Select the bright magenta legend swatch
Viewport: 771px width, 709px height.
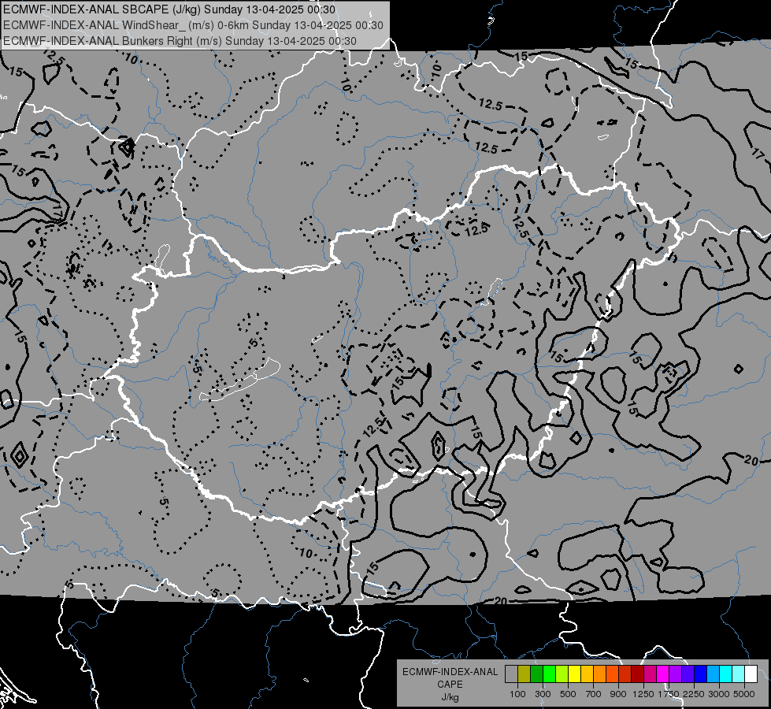(663, 674)
